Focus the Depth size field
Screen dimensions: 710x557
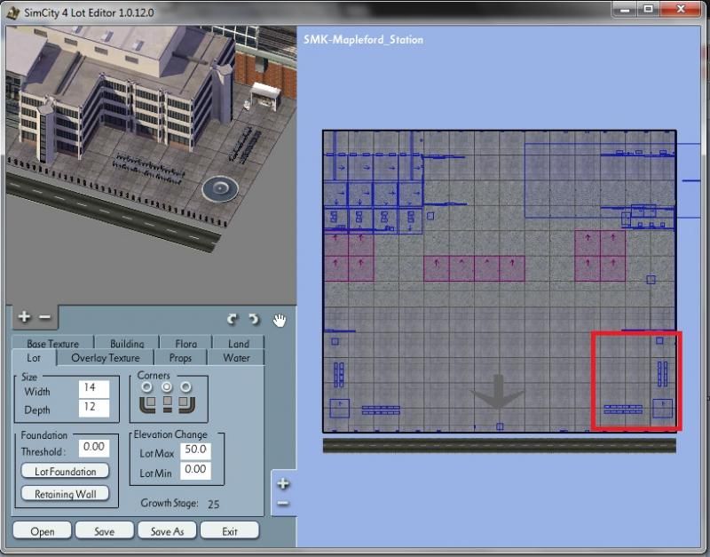(x=94, y=408)
